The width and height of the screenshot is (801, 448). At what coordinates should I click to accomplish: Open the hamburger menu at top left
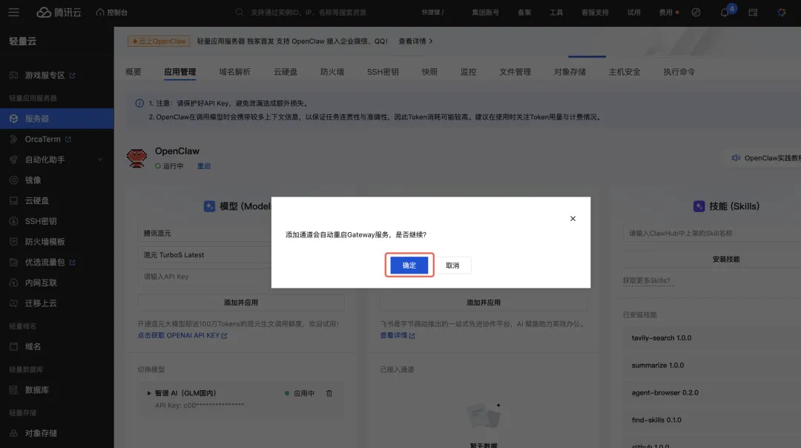pyautogui.click(x=14, y=13)
